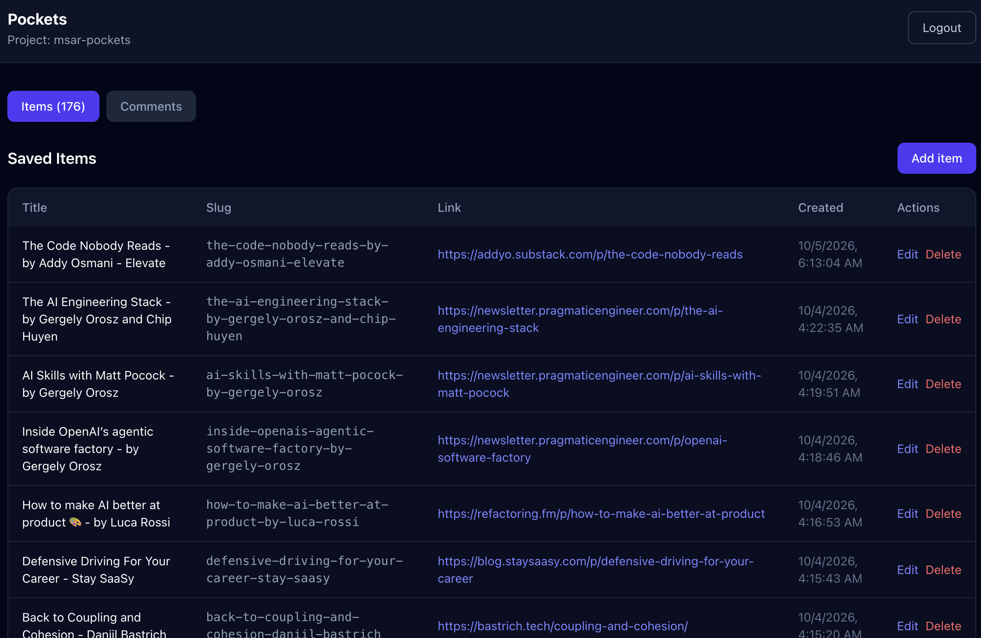The height and width of the screenshot is (638, 981).
Task: Click the Slug column header
Action: [x=218, y=207]
